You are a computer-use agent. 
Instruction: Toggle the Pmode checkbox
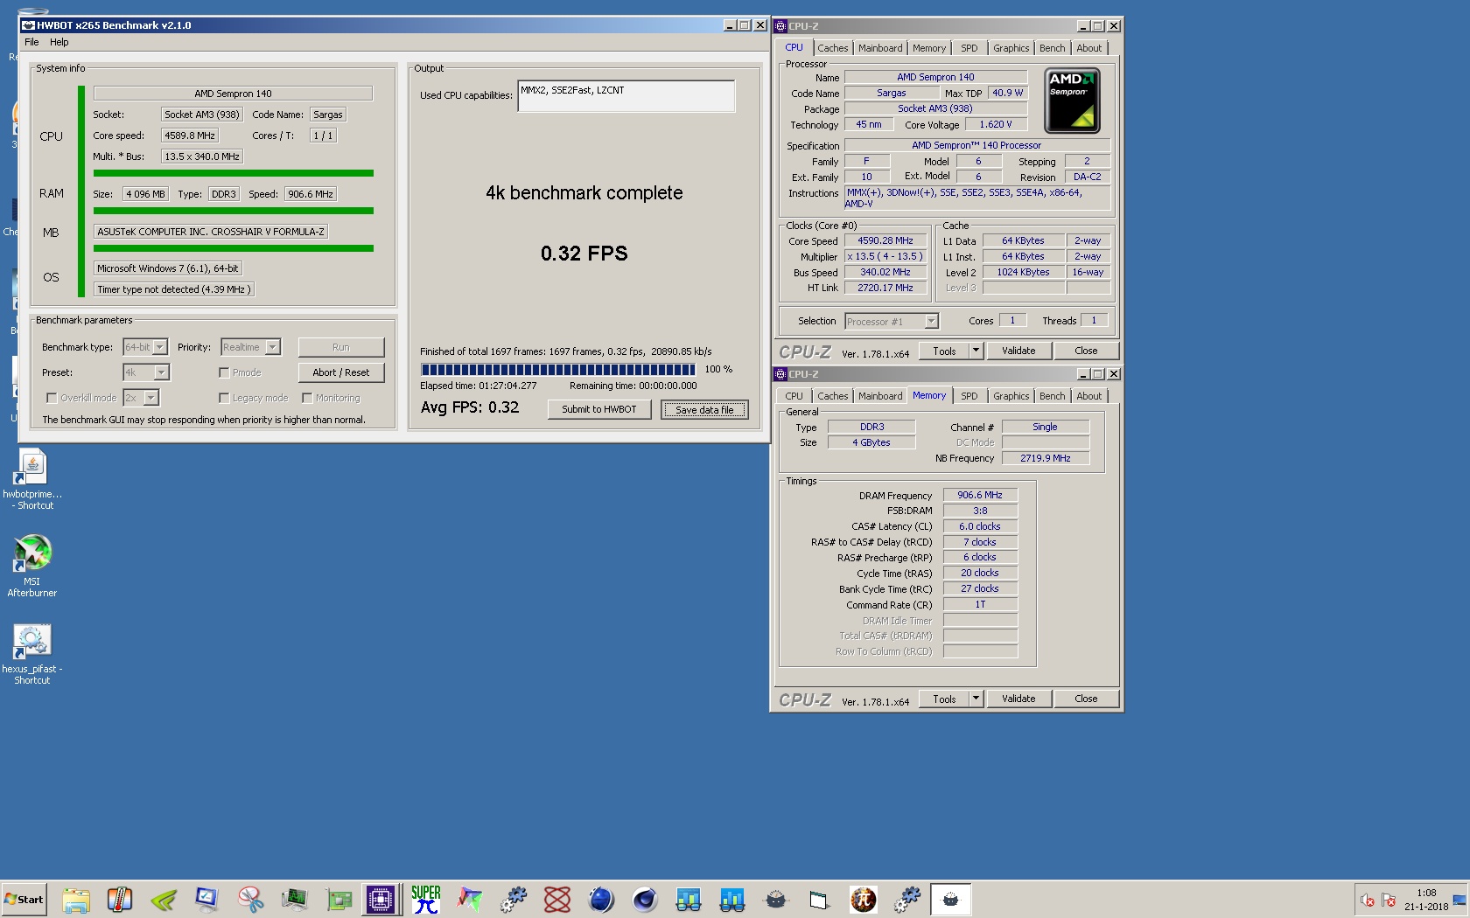(x=224, y=372)
